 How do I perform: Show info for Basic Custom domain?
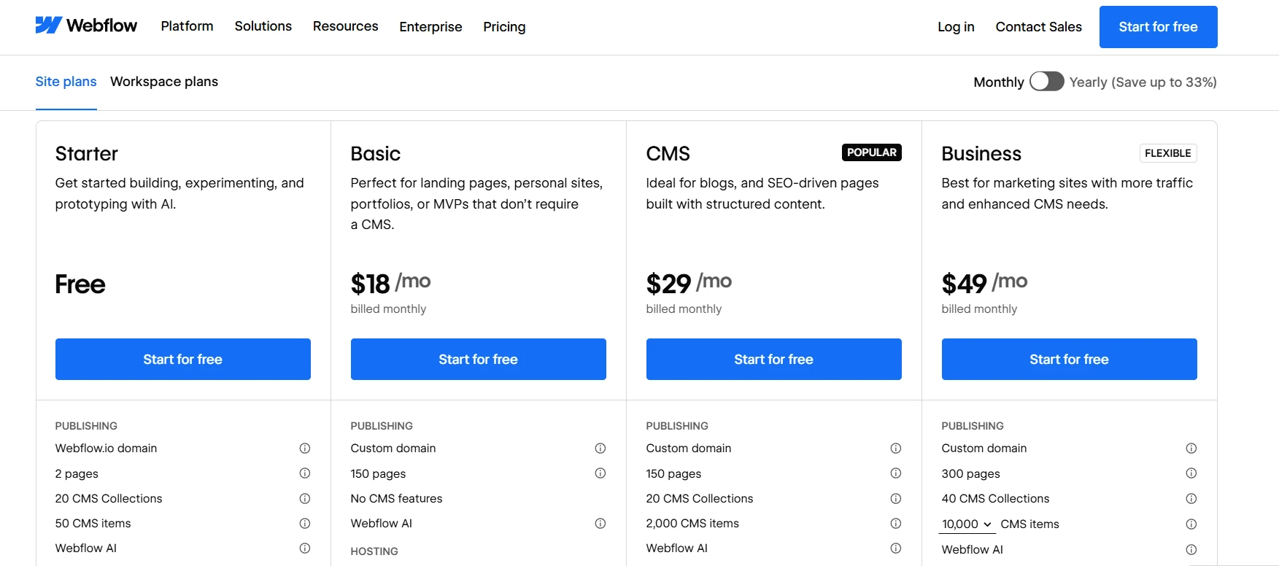click(600, 448)
